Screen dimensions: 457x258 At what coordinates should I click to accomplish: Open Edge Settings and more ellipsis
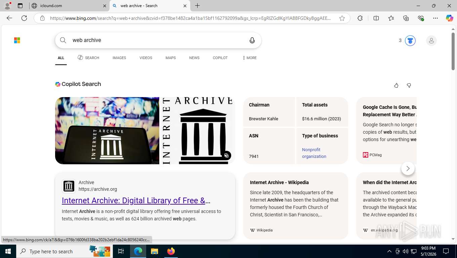click(x=435, y=18)
